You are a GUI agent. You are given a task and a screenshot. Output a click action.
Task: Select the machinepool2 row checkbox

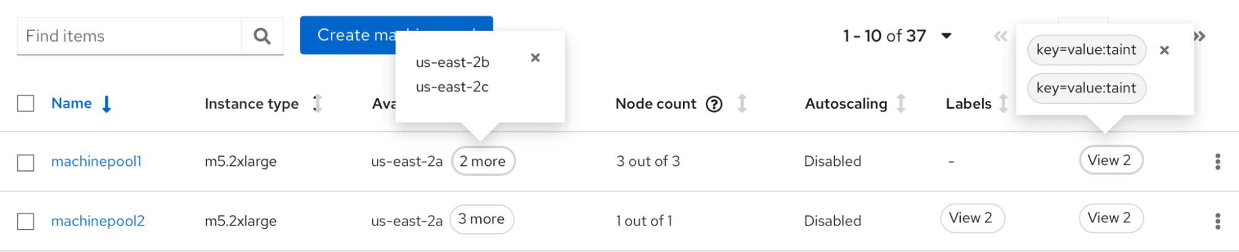pyautogui.click(x=25, y=221)
